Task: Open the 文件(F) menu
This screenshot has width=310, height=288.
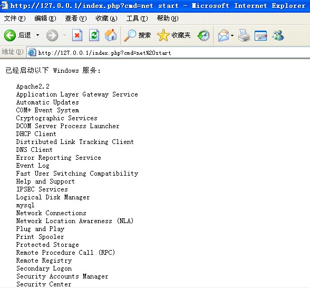Action: (15, 18)
